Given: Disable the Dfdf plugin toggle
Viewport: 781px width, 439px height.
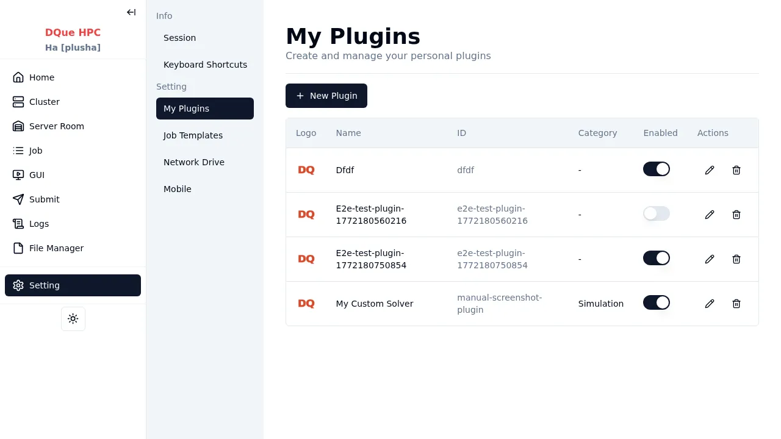Looking at the screenshot, I should (x=657, y=169).
